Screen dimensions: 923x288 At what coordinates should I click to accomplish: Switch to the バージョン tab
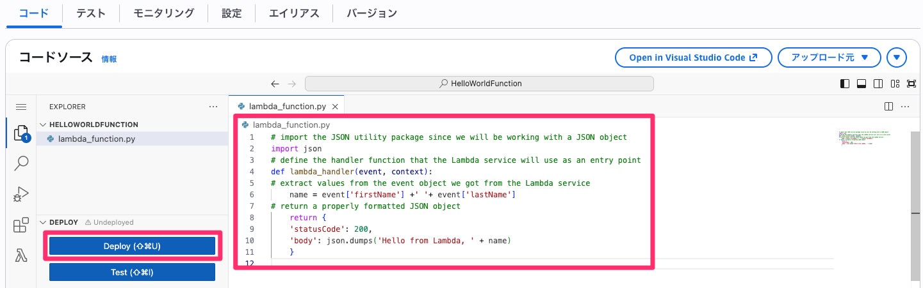372,13
